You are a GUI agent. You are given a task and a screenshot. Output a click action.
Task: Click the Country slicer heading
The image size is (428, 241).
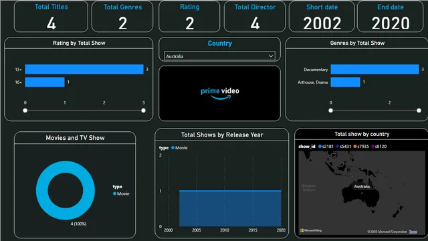220,43
